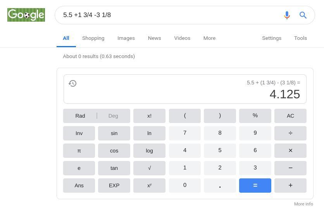Screen dimensions: 324x207
Task: Switch calculator to Deg mode
Action: point(113,116)
